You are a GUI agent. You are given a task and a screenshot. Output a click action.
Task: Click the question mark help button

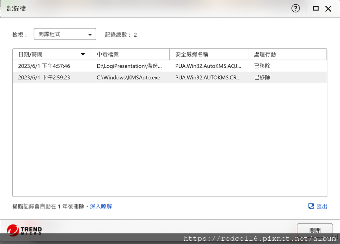(296, 8)
